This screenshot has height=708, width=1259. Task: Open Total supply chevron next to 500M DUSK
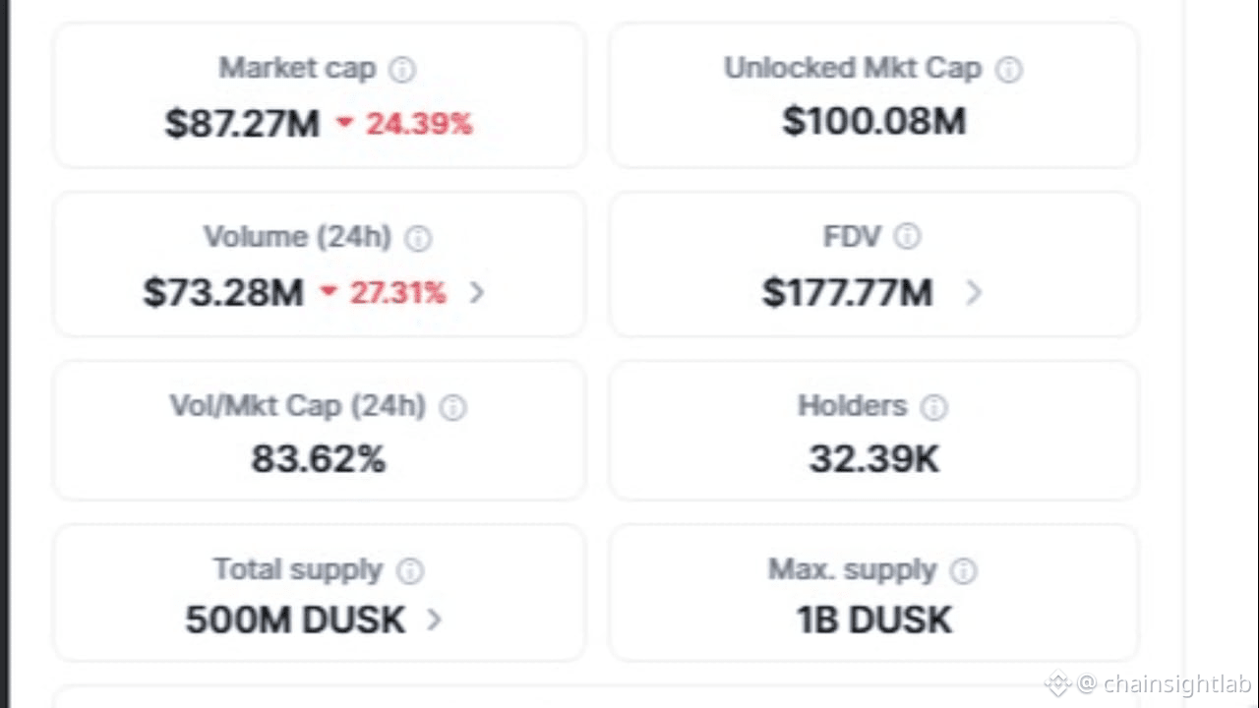[x=435, y=619]
